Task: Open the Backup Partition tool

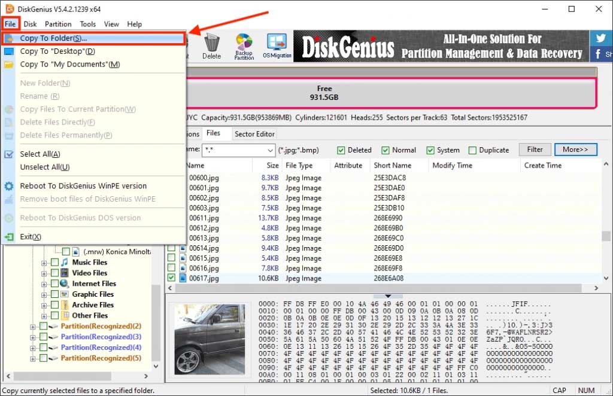Action: tap(244, 46)
